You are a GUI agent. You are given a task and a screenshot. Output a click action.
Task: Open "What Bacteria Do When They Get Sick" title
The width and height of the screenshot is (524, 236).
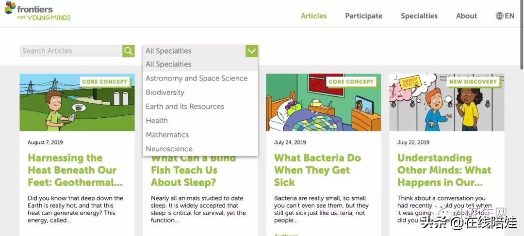(x=317, y=170)
